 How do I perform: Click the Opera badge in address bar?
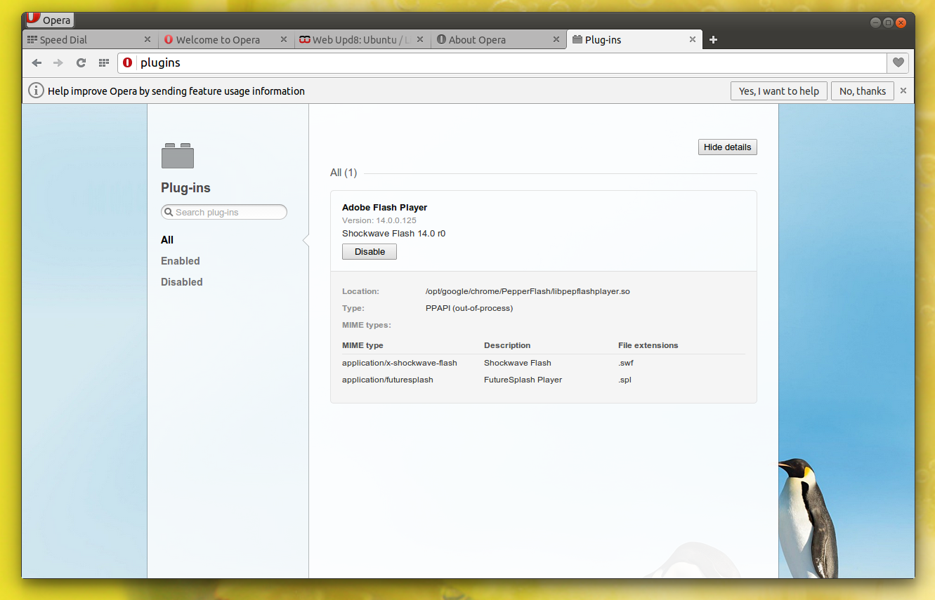click(x=127, y=62)
